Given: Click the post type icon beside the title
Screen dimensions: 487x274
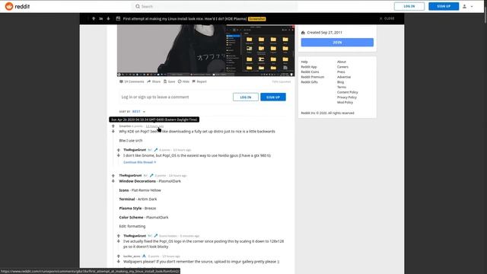Looking at the screenshot, I should [118, 18].
